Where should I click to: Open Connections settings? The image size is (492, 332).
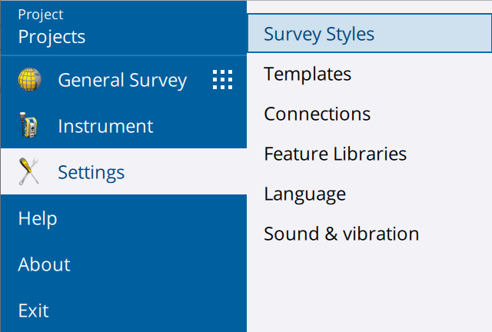(x=317, y=114)
